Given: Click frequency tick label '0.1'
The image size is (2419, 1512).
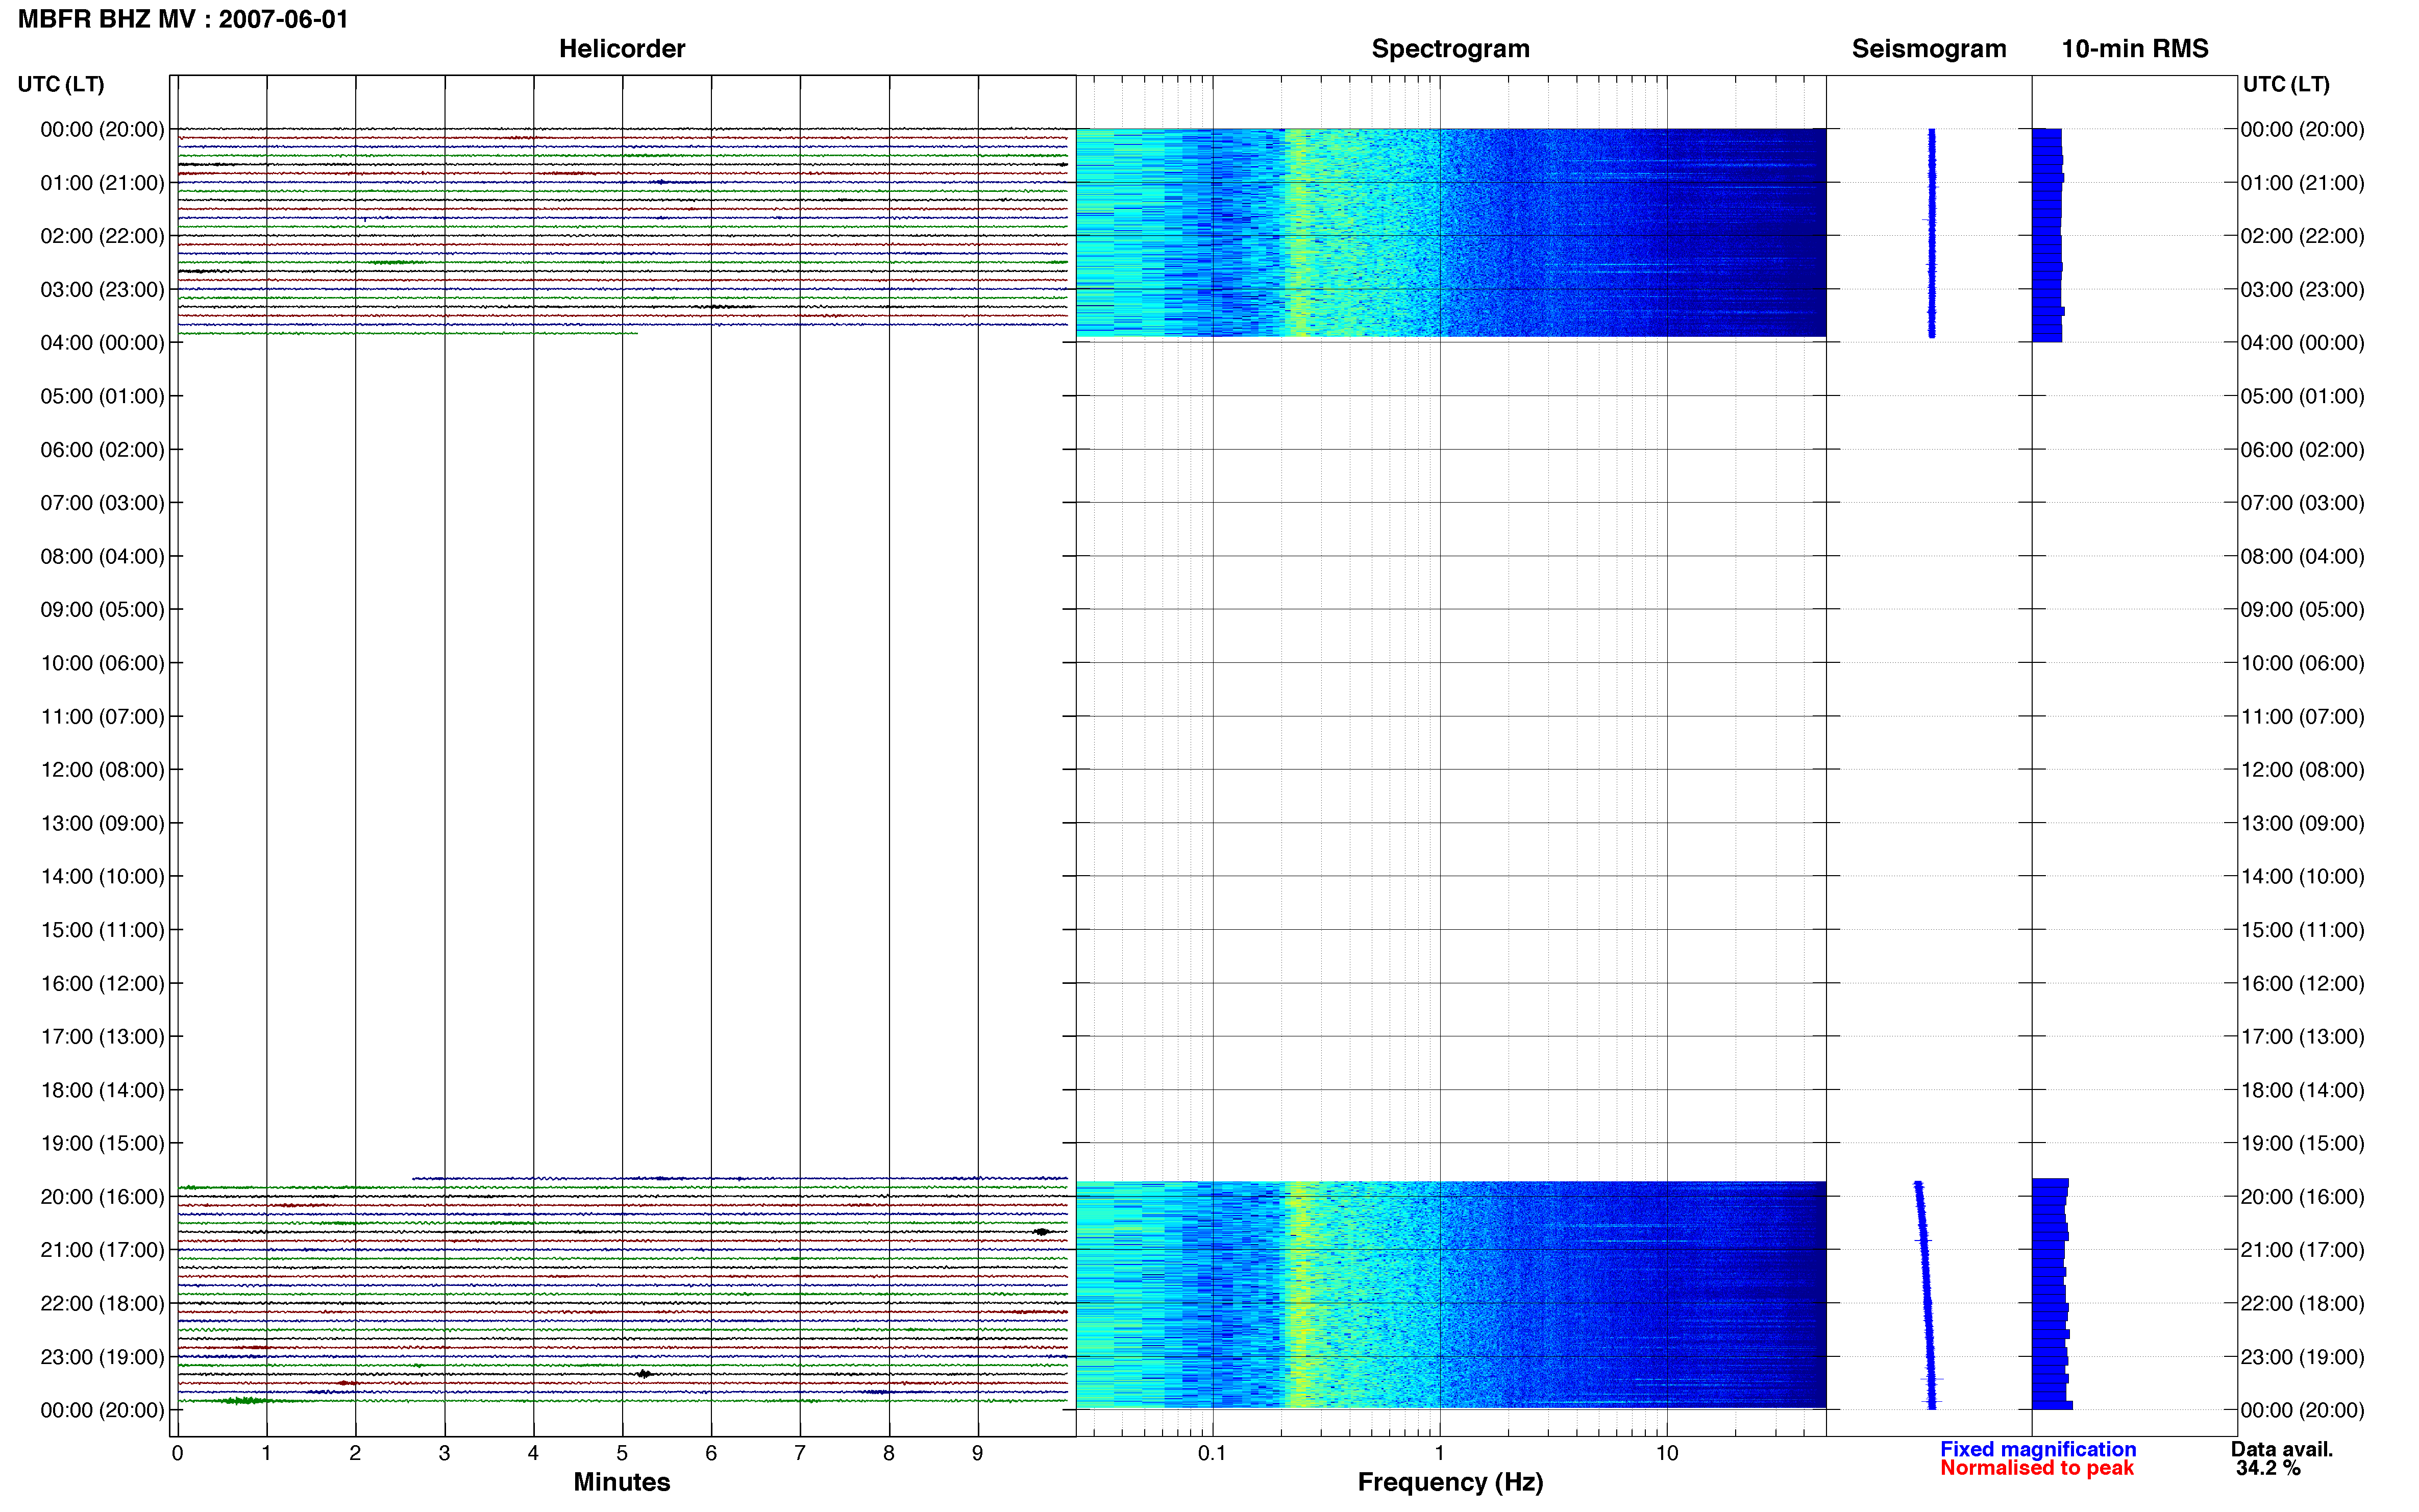Looking at the screenshot, I should click(x=1212, y=1453).
